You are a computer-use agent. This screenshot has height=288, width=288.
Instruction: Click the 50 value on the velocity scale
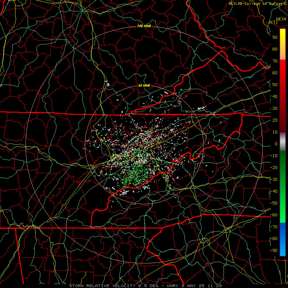(x=275, y=85)
